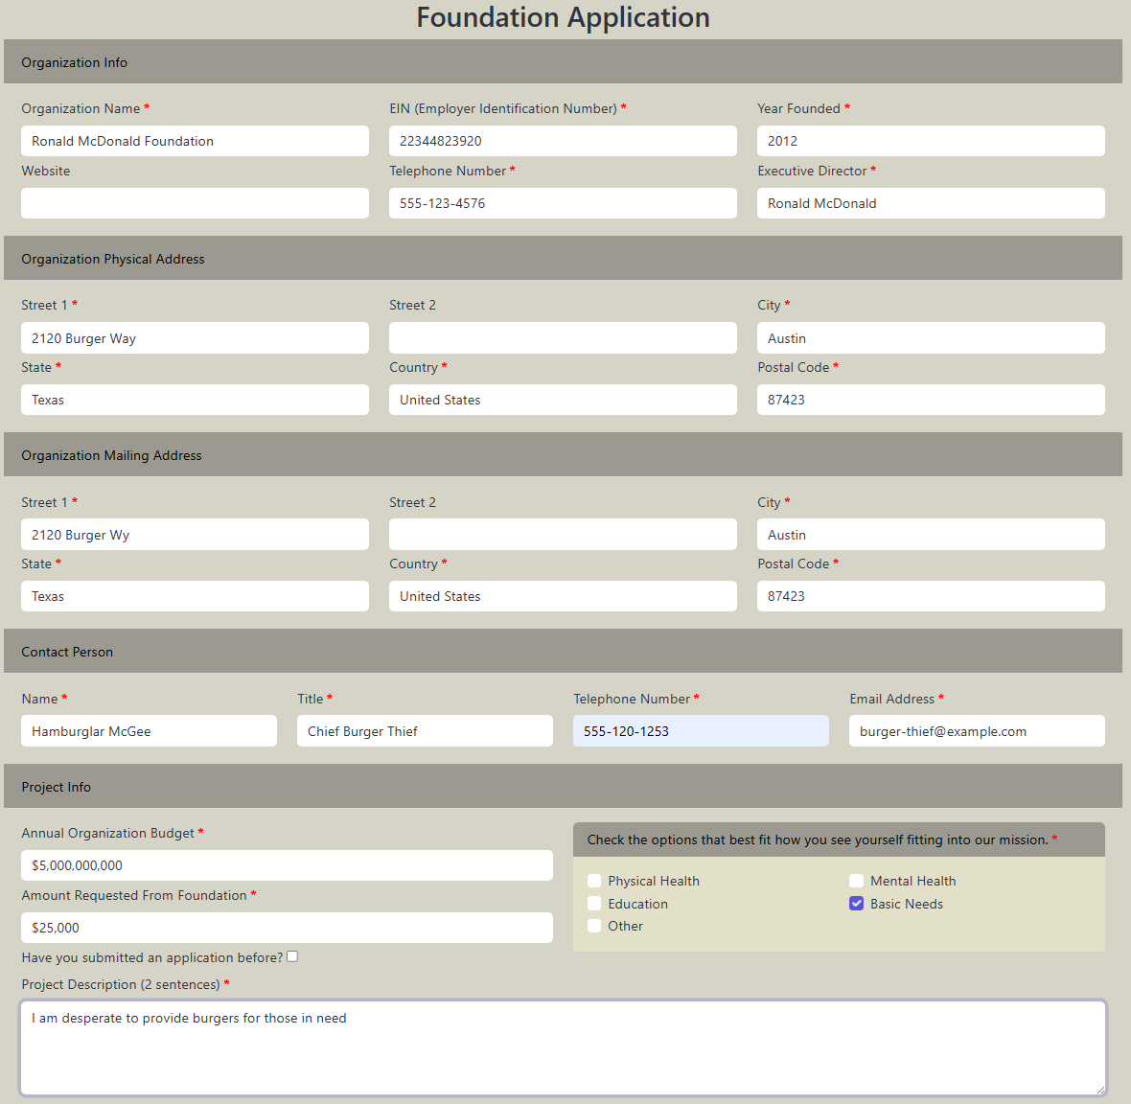Click the Mailing Address State field
1131x1104 pixels.
(195, 596)
